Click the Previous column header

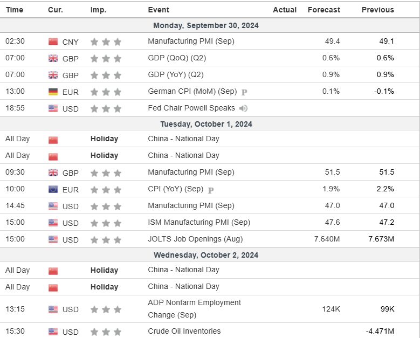pyautogui.click(x=377, y=10)
